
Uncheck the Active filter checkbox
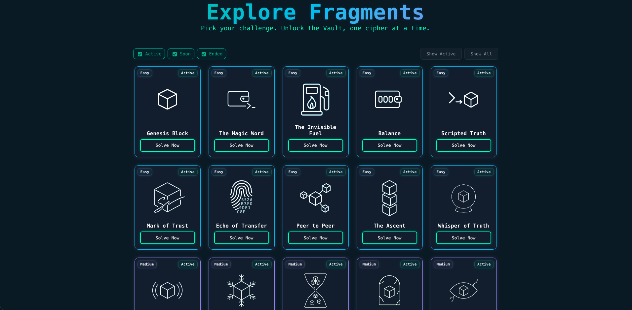(x=140, y=54)
